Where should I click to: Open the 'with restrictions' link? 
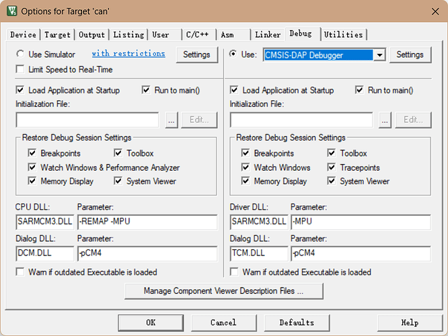(x=128, y=53)
